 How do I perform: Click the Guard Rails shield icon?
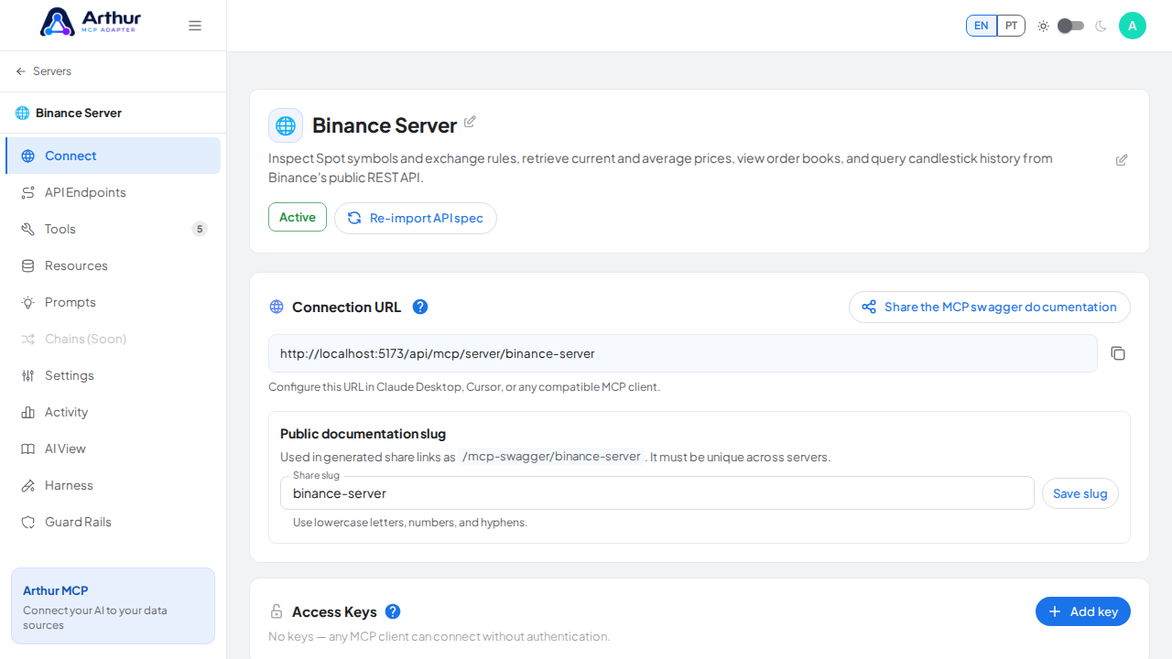coord(28,523)
